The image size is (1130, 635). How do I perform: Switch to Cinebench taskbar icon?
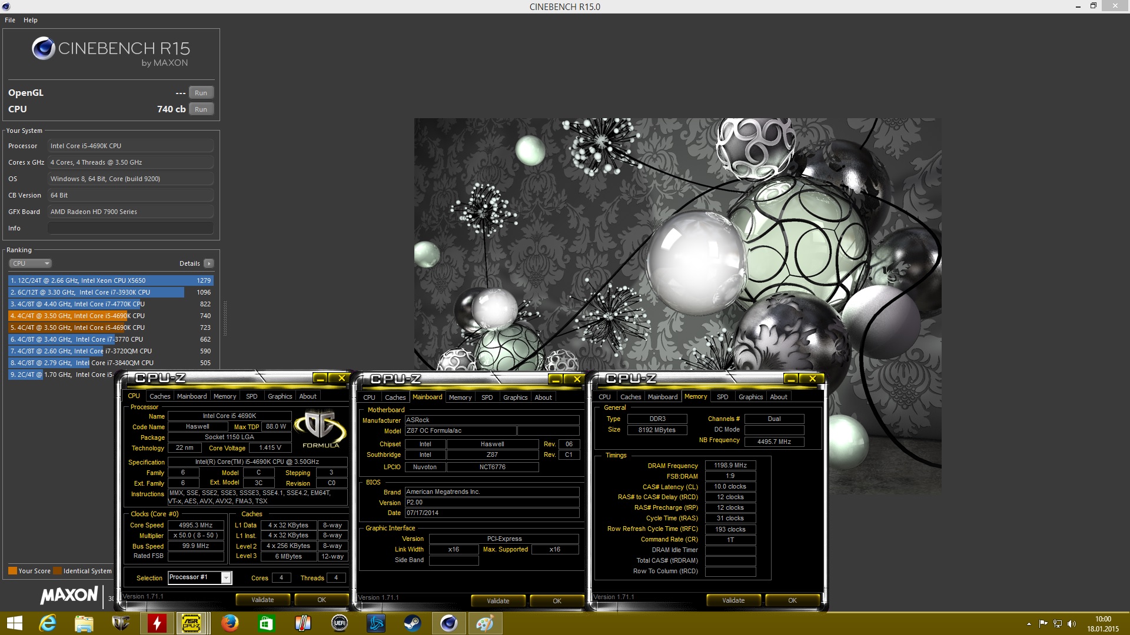tap(448, 623)
